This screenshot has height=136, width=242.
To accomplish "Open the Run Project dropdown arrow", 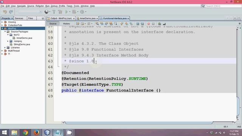I will point(70,12).
